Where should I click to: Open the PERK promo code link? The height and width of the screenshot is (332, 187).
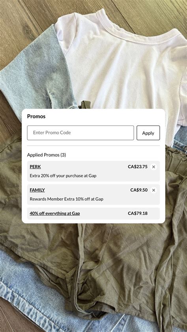pyautogui.click(x=35, y=167)
